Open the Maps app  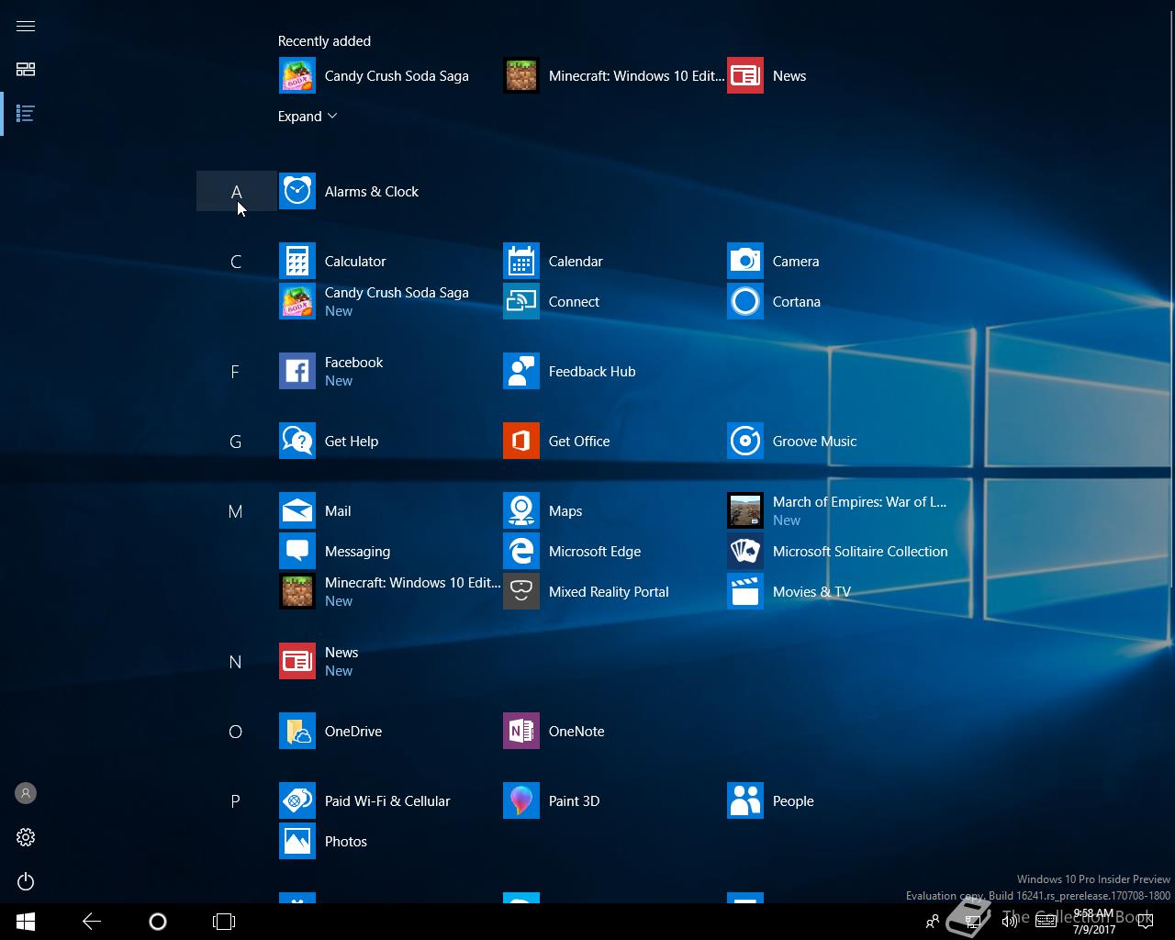[612, 510]
